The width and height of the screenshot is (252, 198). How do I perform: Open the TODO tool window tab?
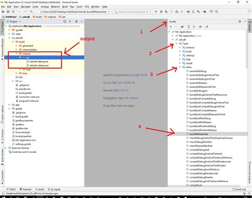click(x=11, y=189)
